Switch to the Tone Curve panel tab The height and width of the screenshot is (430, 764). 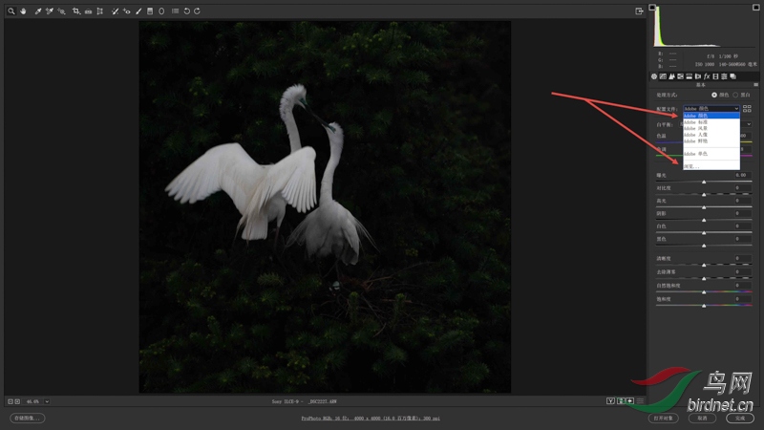click(x=663, y=76)
